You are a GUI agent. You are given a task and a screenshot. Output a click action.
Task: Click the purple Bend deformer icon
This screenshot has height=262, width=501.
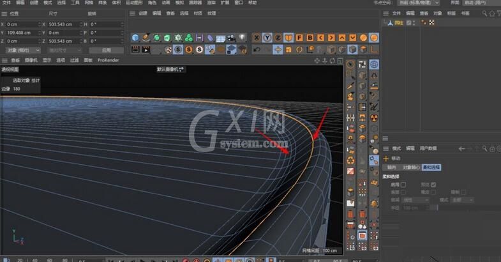tap(210, 38)
